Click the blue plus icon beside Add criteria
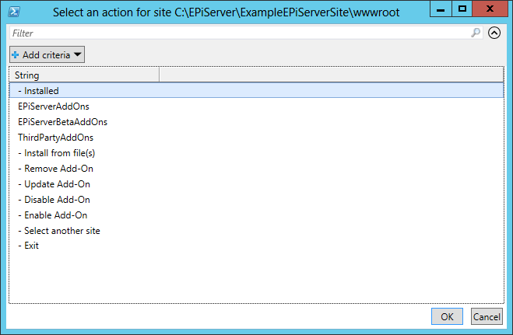Image resolution: width=513 pixels, height=335 pixels. click(x=16, y=55)
